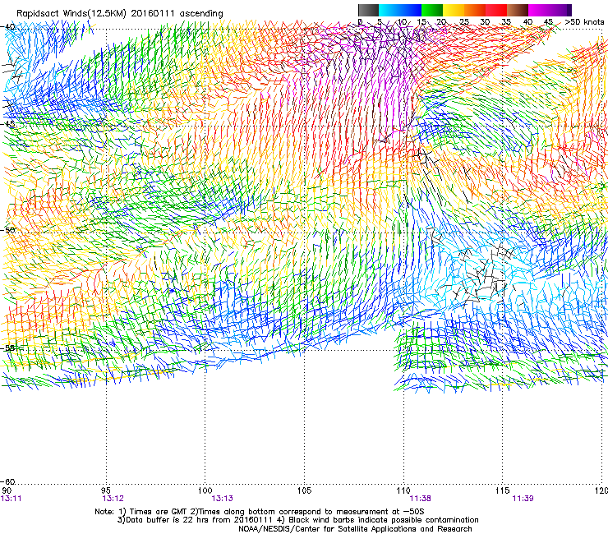The width and height of the screenshot is (608, 534).
Task: Click the '>50 knots' legend label
Action: pyautogui.click(x=584, y=21)
